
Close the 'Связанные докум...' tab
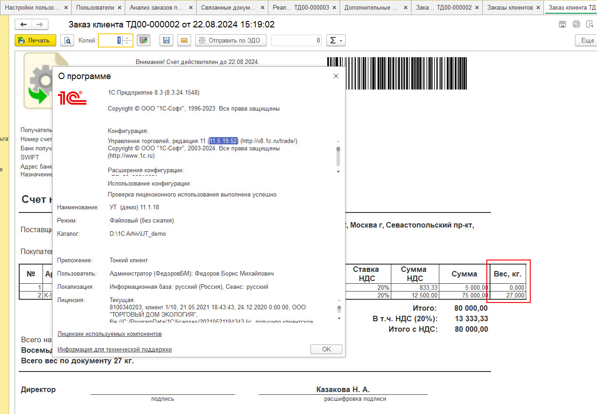(262, 8)
